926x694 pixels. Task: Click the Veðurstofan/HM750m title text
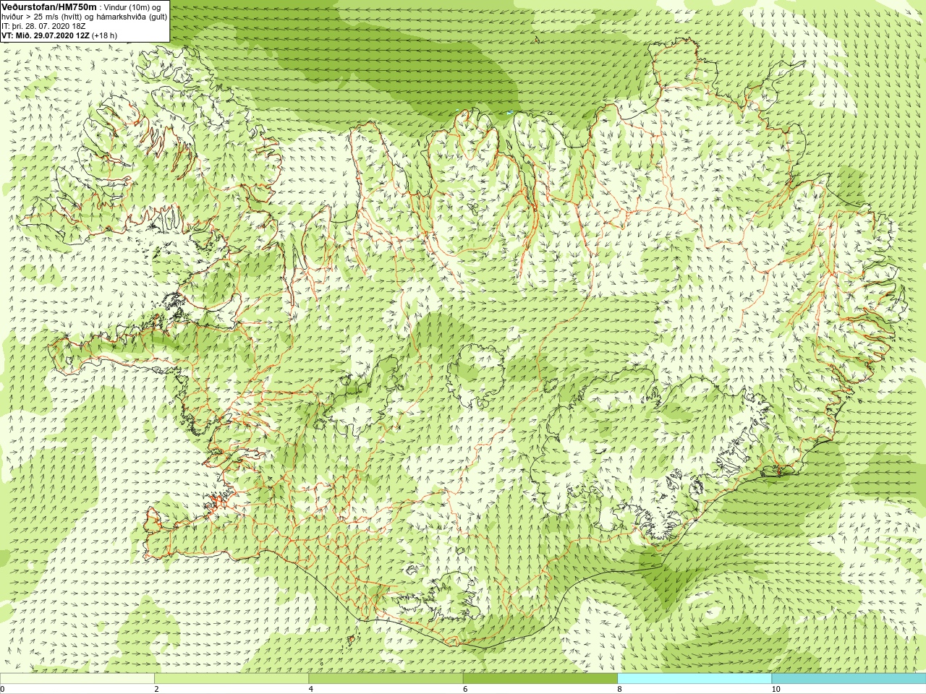point(49,7)
